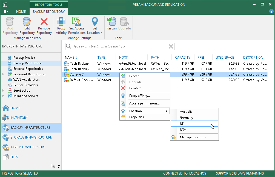Expand the Scale-out Repositories tree node
Screen dimensions: 275x177
(3, 74)
